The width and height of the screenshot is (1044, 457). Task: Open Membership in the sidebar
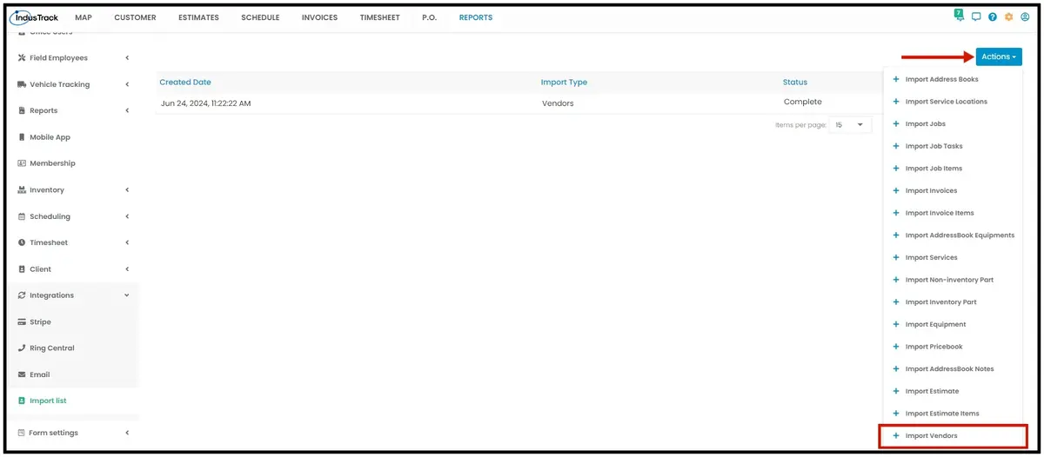pyautogui.click(x=52, y=163)
